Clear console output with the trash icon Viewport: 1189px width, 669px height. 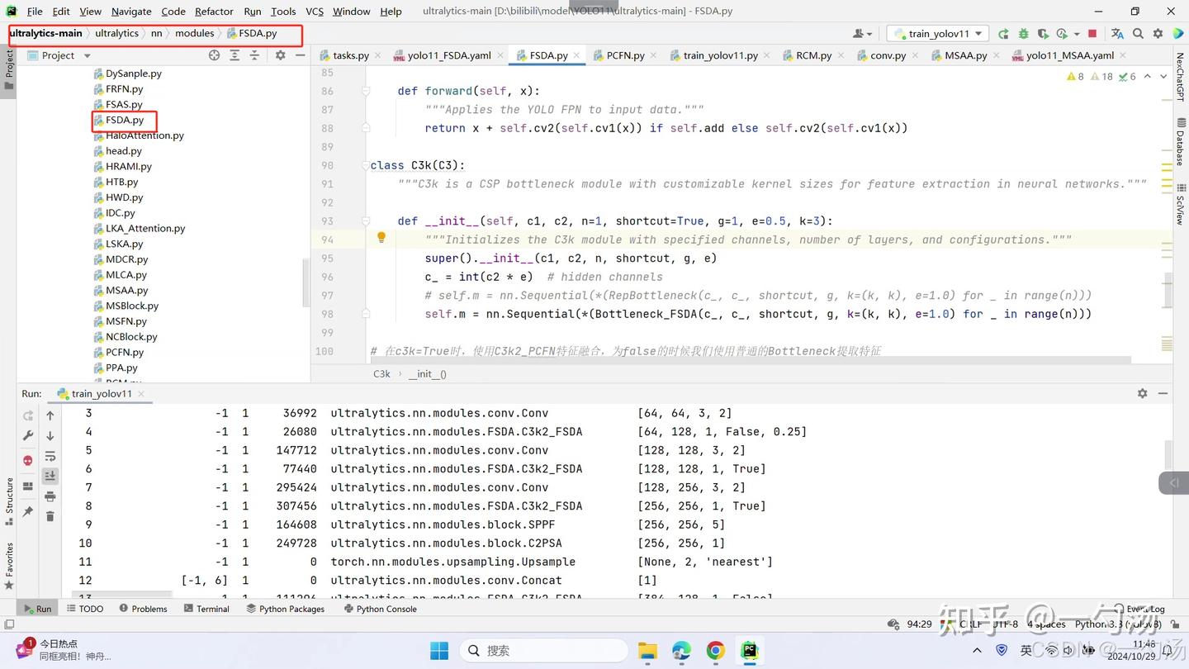[x=50, y=516]
